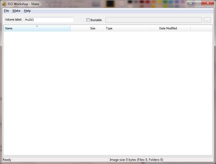Open the Make menu
This screenshot has height=164, width=216.
16,11
